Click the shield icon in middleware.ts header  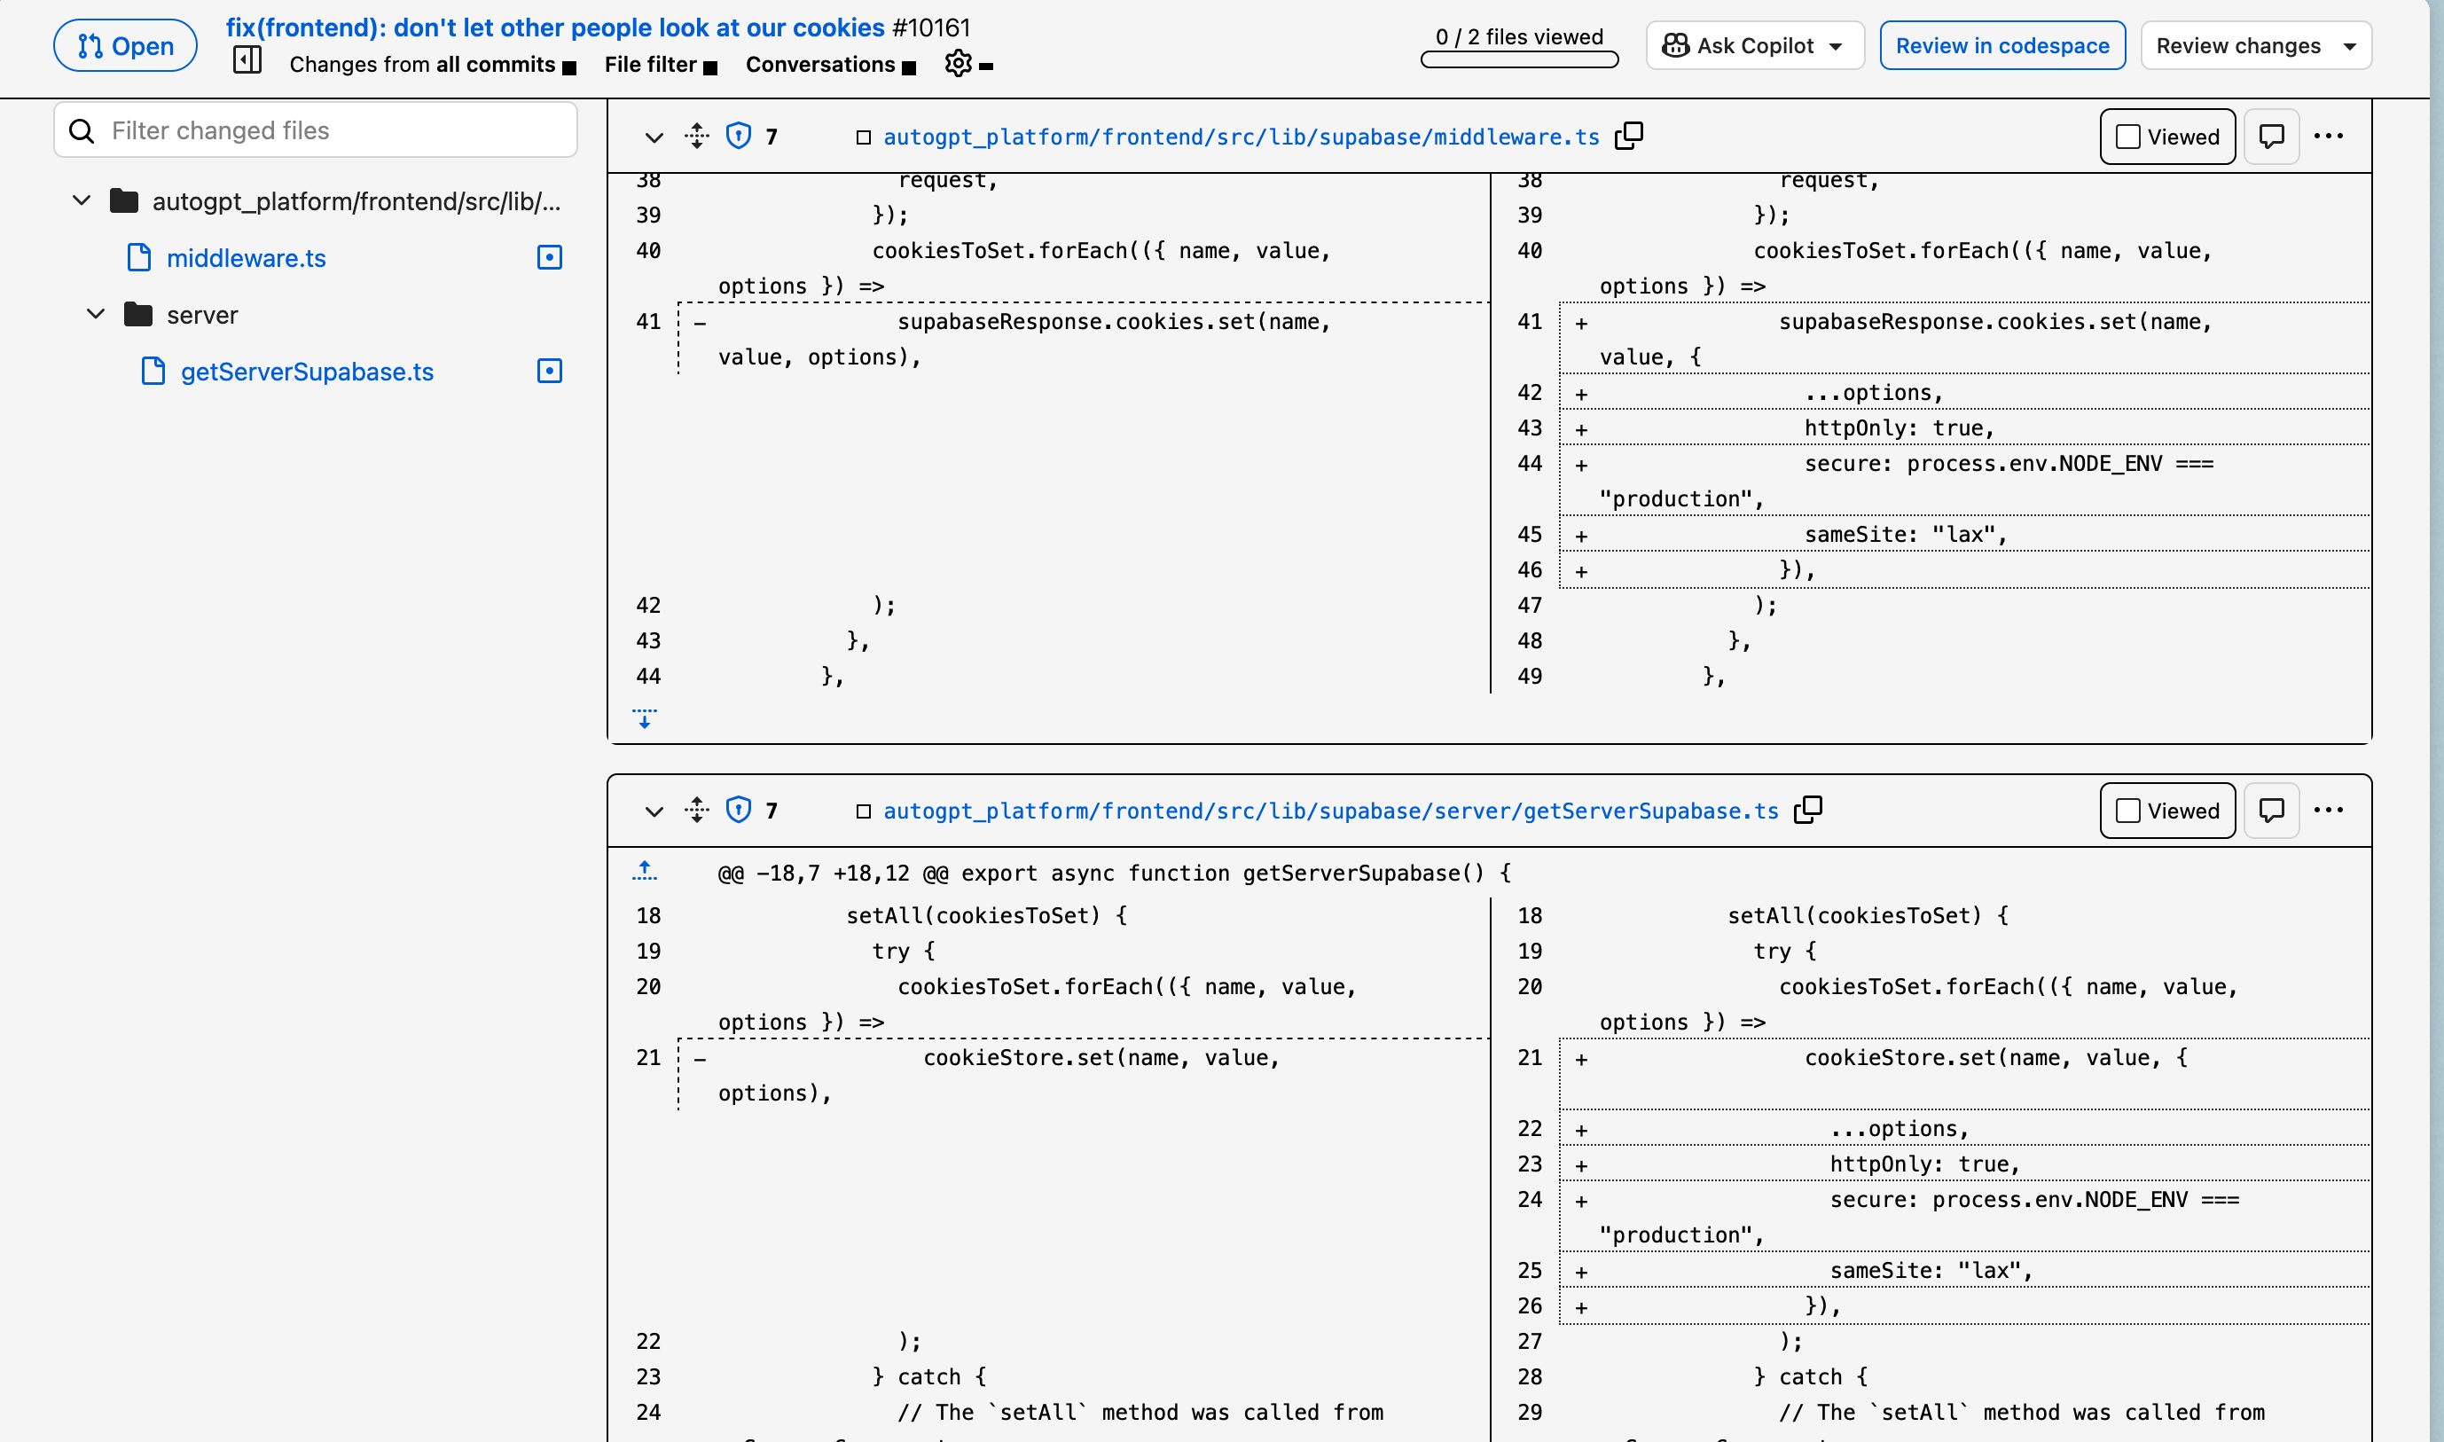[x=738, y=136]
